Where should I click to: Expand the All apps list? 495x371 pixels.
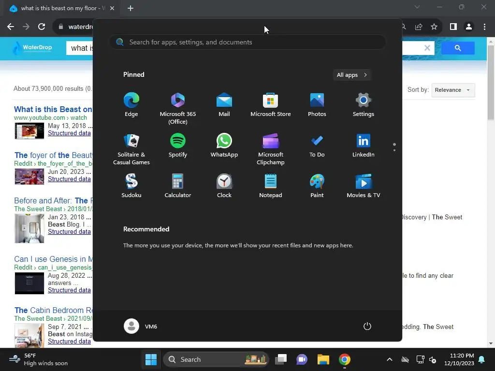(x=352, y=75)
